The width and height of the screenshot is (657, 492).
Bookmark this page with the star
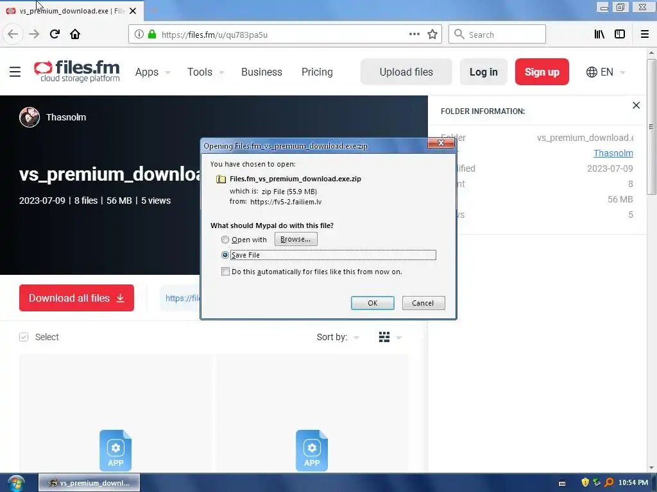432,35
